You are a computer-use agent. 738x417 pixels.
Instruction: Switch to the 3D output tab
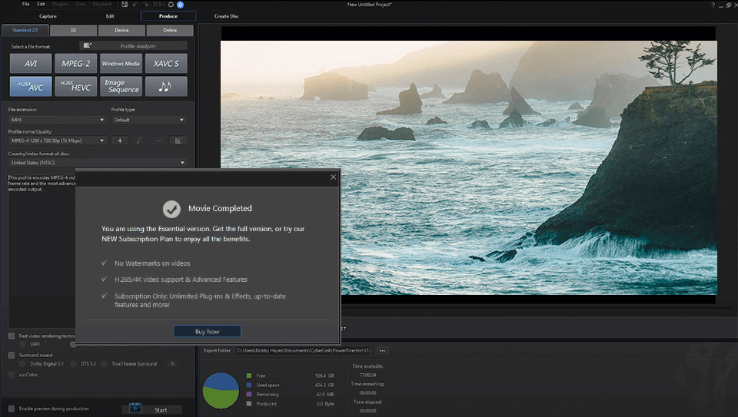pyautogui.click(x=74, y=30)
